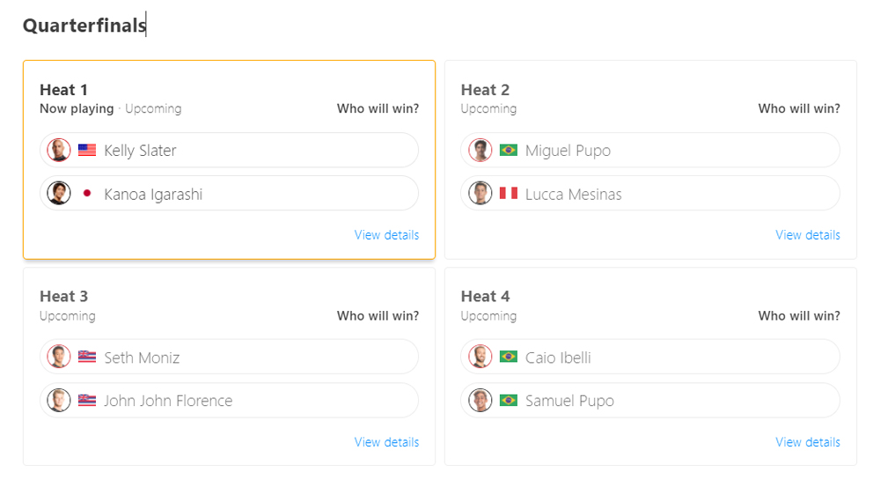Click the Hawaii flag next to Seth Moniz
The width and height of the screenshot is (880, 487).
coord(87,357)
